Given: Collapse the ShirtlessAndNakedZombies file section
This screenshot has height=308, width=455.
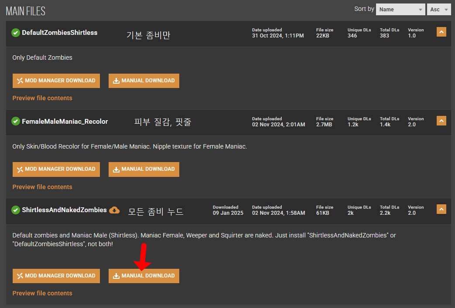Looking at the screenshot, I should [x=441, y=210].
